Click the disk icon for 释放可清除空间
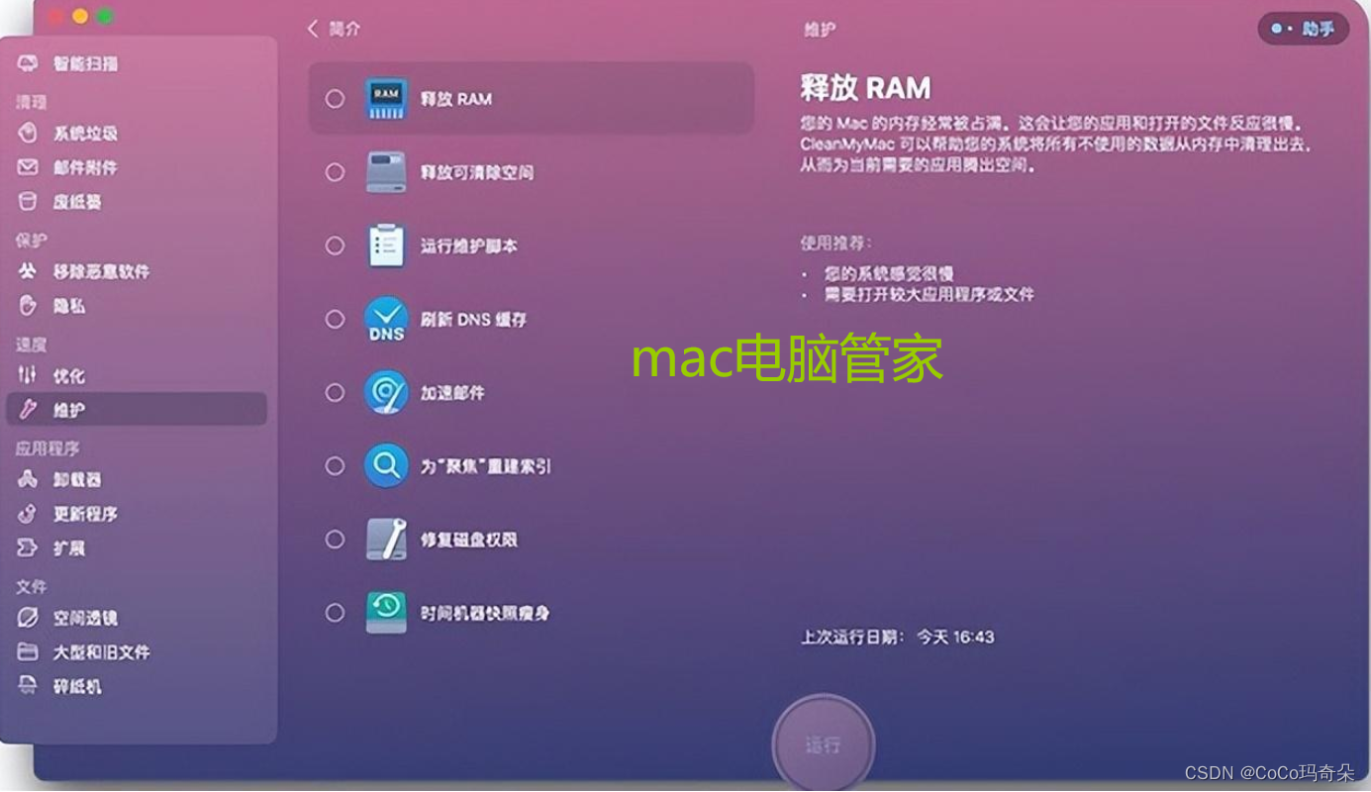Screen dimensions: 1371x792 (386, 172)
